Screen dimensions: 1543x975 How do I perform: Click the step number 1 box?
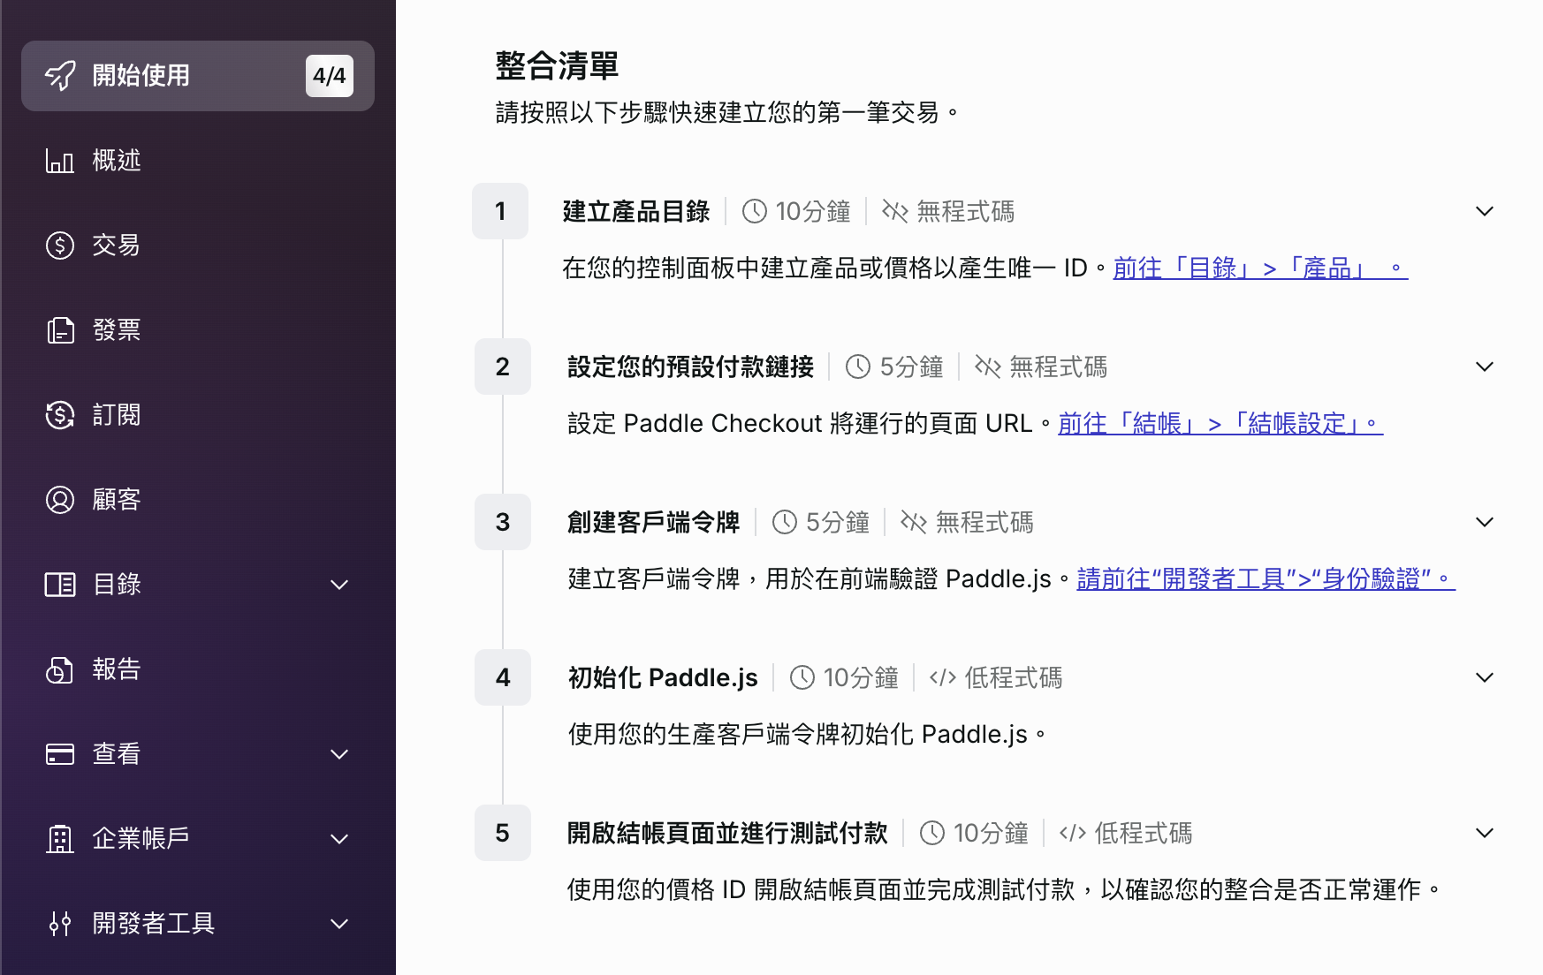500,211
